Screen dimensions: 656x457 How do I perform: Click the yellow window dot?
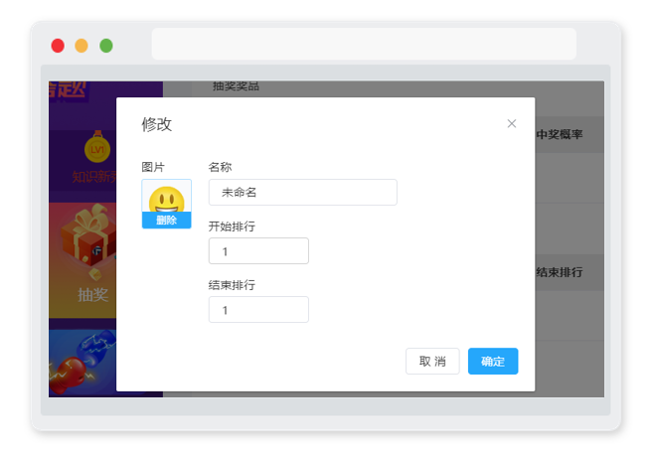(x=82, y=46)
